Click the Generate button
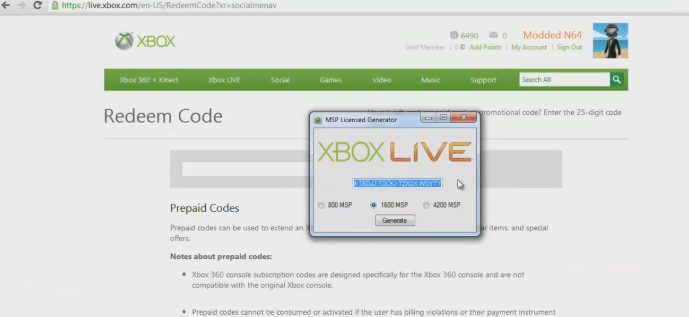Image resolution: width=689 pixels, height=317 pixels. (395, 220)
